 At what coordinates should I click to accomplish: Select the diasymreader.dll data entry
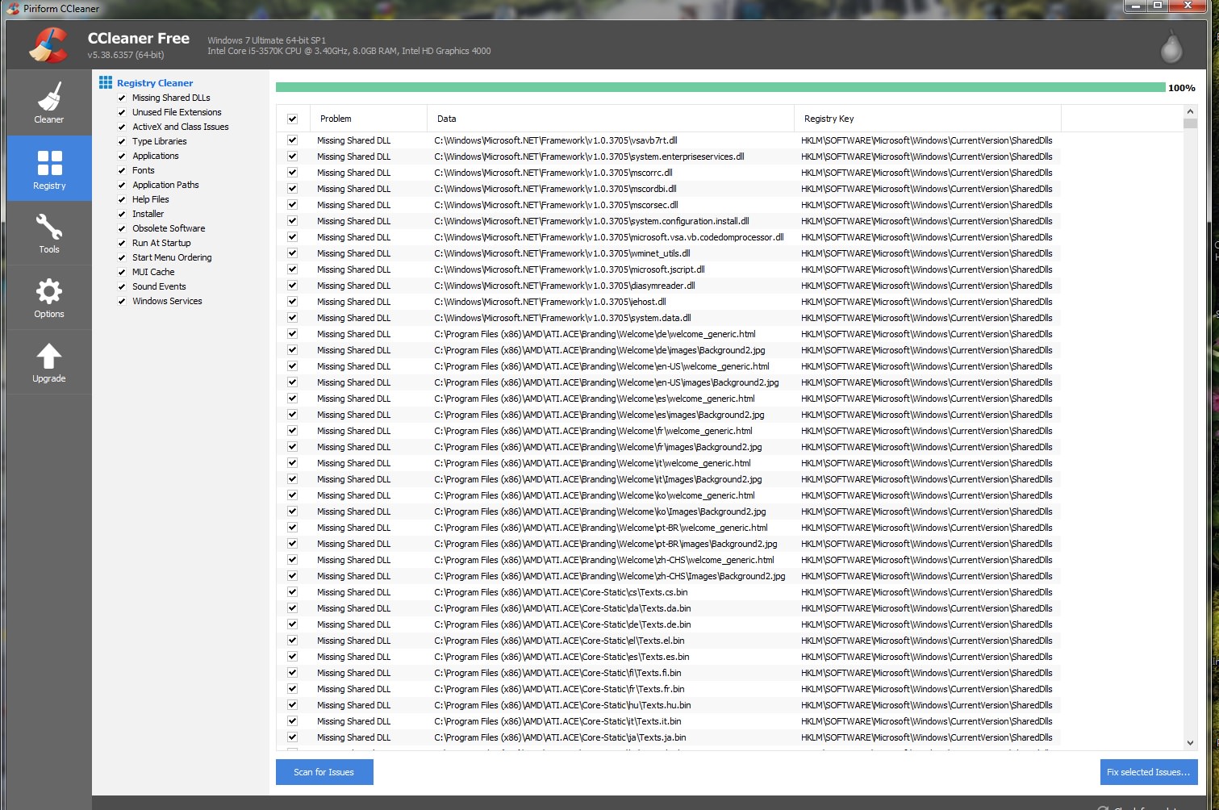pyautogui.click(x=565, y=286)
